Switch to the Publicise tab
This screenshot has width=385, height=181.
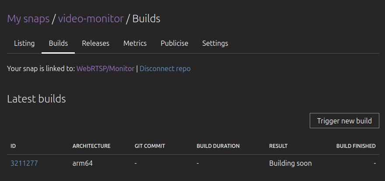(x=174, y=43)
